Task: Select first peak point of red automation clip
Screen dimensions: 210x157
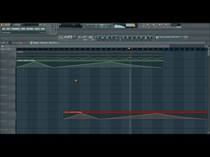Action: point(82,113)
